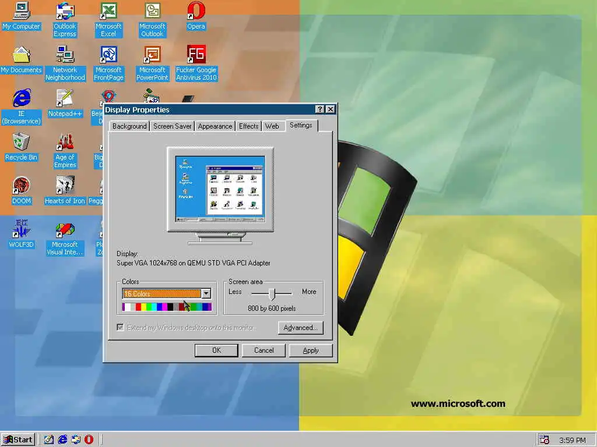Click the Apply button
Screen dimensions: 597x447
click(311, 350)
